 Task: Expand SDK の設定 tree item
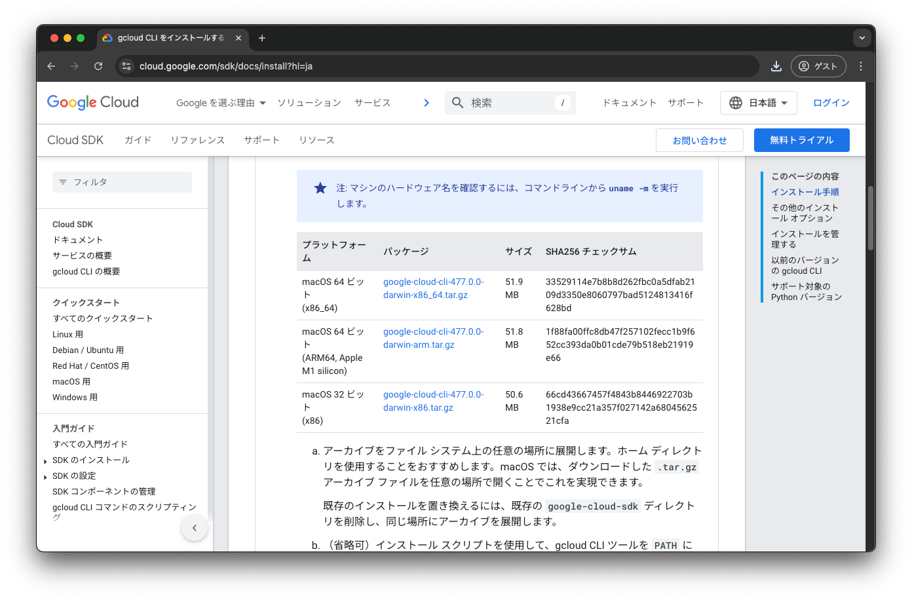(45, 477)
